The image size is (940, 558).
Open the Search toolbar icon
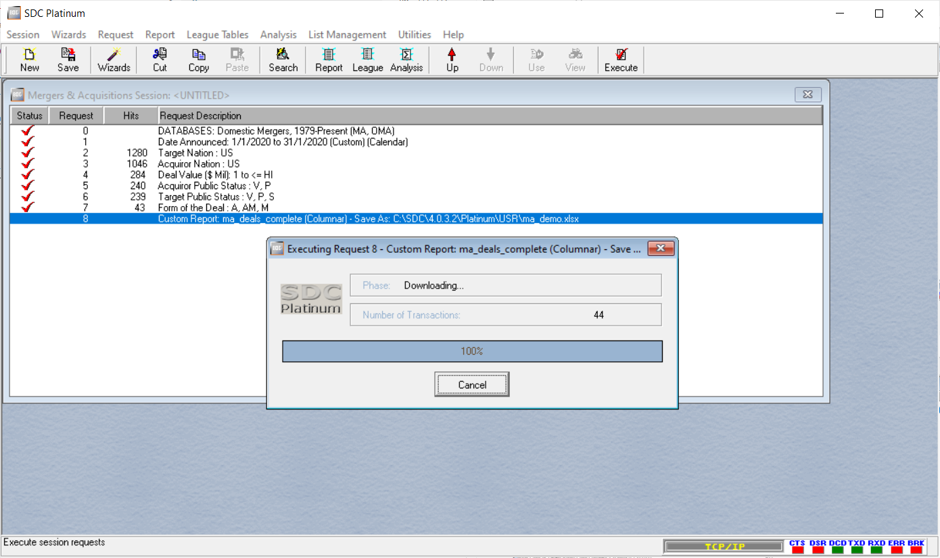(283, 59)
